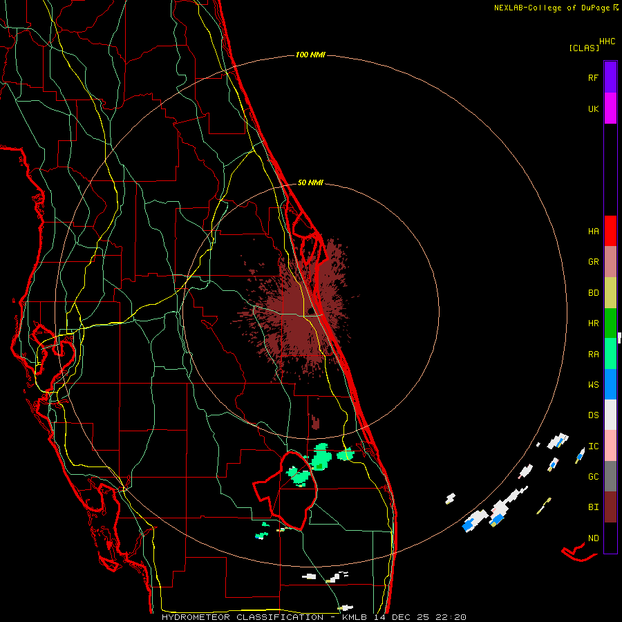Click the "100 NMI" range ring label
Image resolution: width=622 pixels, height=622 pixels.
tap(310, 55)
